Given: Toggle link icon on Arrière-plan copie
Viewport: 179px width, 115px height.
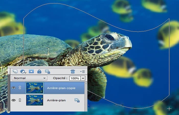Looking at the screenshot, I should (x=20, y=88).
